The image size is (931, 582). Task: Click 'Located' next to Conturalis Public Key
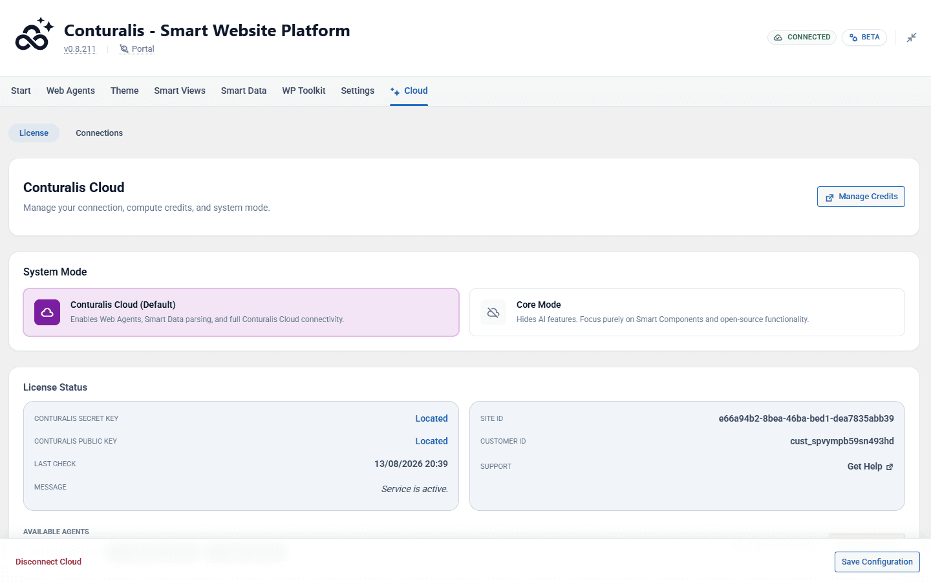click(431, 441)
